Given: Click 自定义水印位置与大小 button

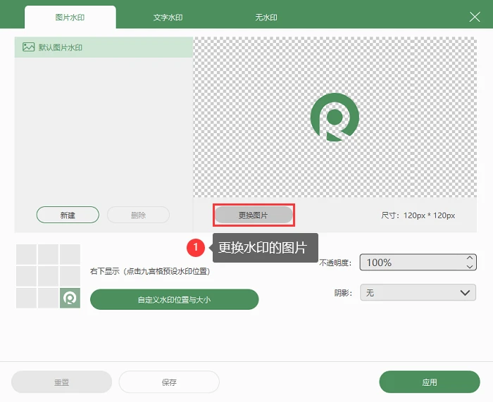Looking at the screenshot, I should coord(175,299).
